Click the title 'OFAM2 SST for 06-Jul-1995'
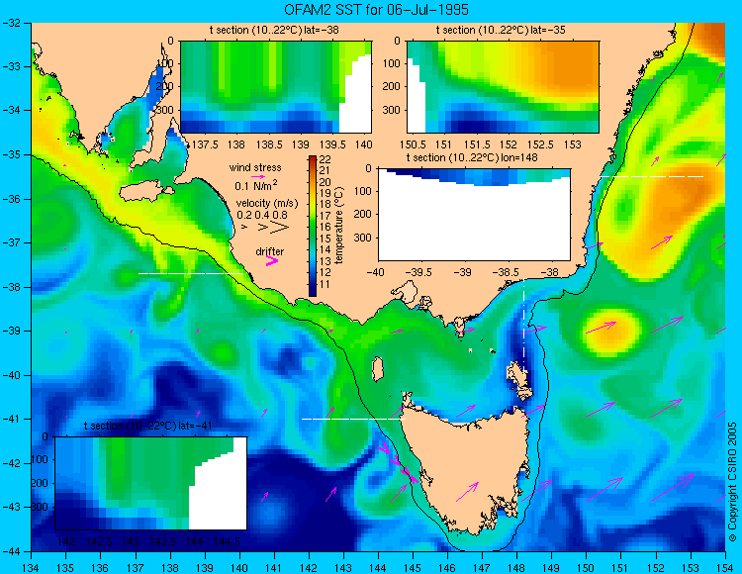This screenshot has height=574, width=742. point(376,10)
